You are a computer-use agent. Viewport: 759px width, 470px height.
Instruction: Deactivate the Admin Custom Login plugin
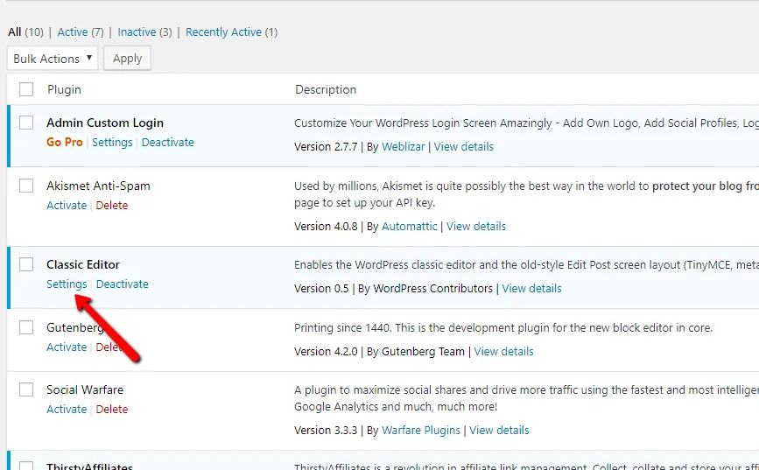pyautogui.click(x=167, y=143)
